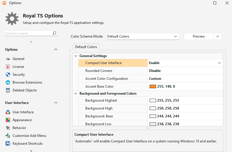Screen dimensions: 232x152
Task: Switch to the Default Colors tab
Action: click(86, 47)
